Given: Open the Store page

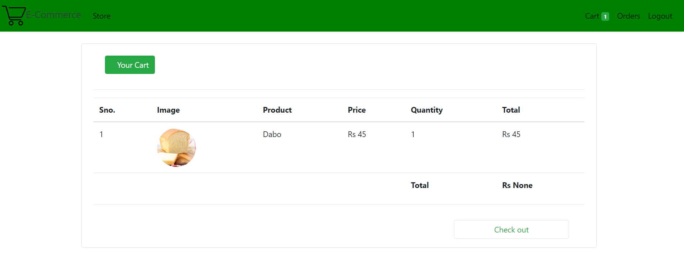Looking at the screenshot, I should (101, 16).
